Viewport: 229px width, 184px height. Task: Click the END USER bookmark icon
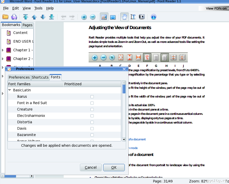pyautogui.click(x=9, y=42)
